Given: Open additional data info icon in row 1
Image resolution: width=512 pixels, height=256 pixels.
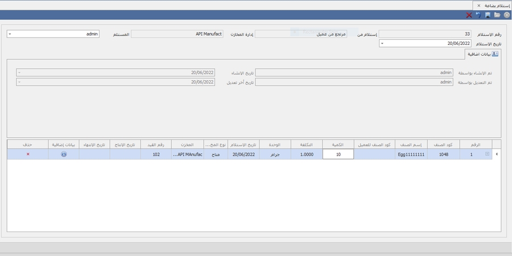Looking at the screenshot, I should tap(64, 154).
